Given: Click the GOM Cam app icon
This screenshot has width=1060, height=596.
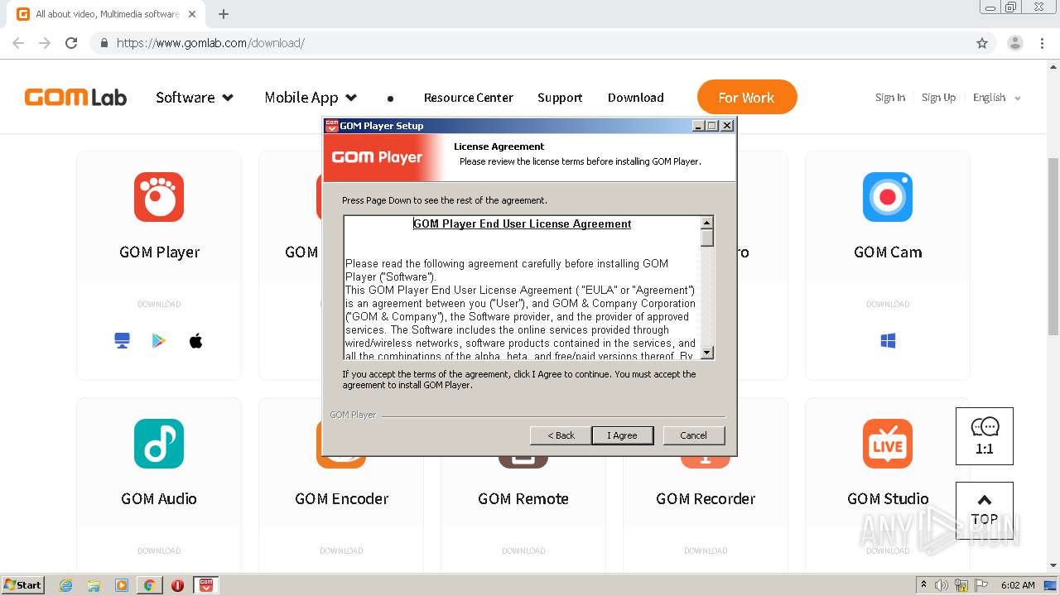Looking at the screenshot, I should tap(888, 197).
